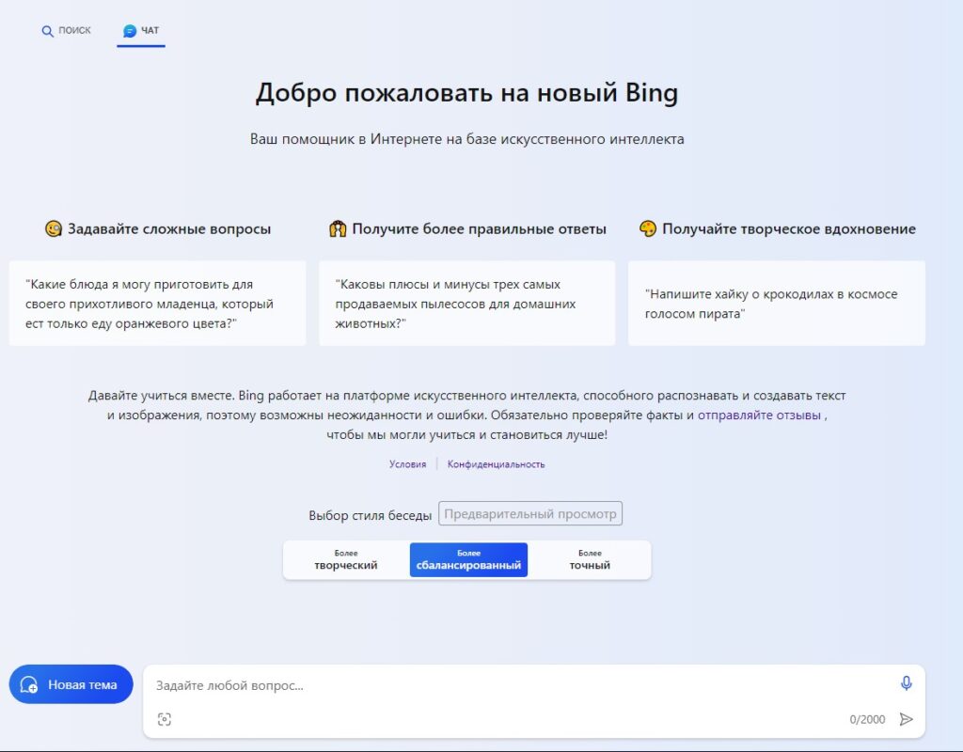963x752 pixels.
Task: Open the Условия link
Action: click(x=408, y=463)
